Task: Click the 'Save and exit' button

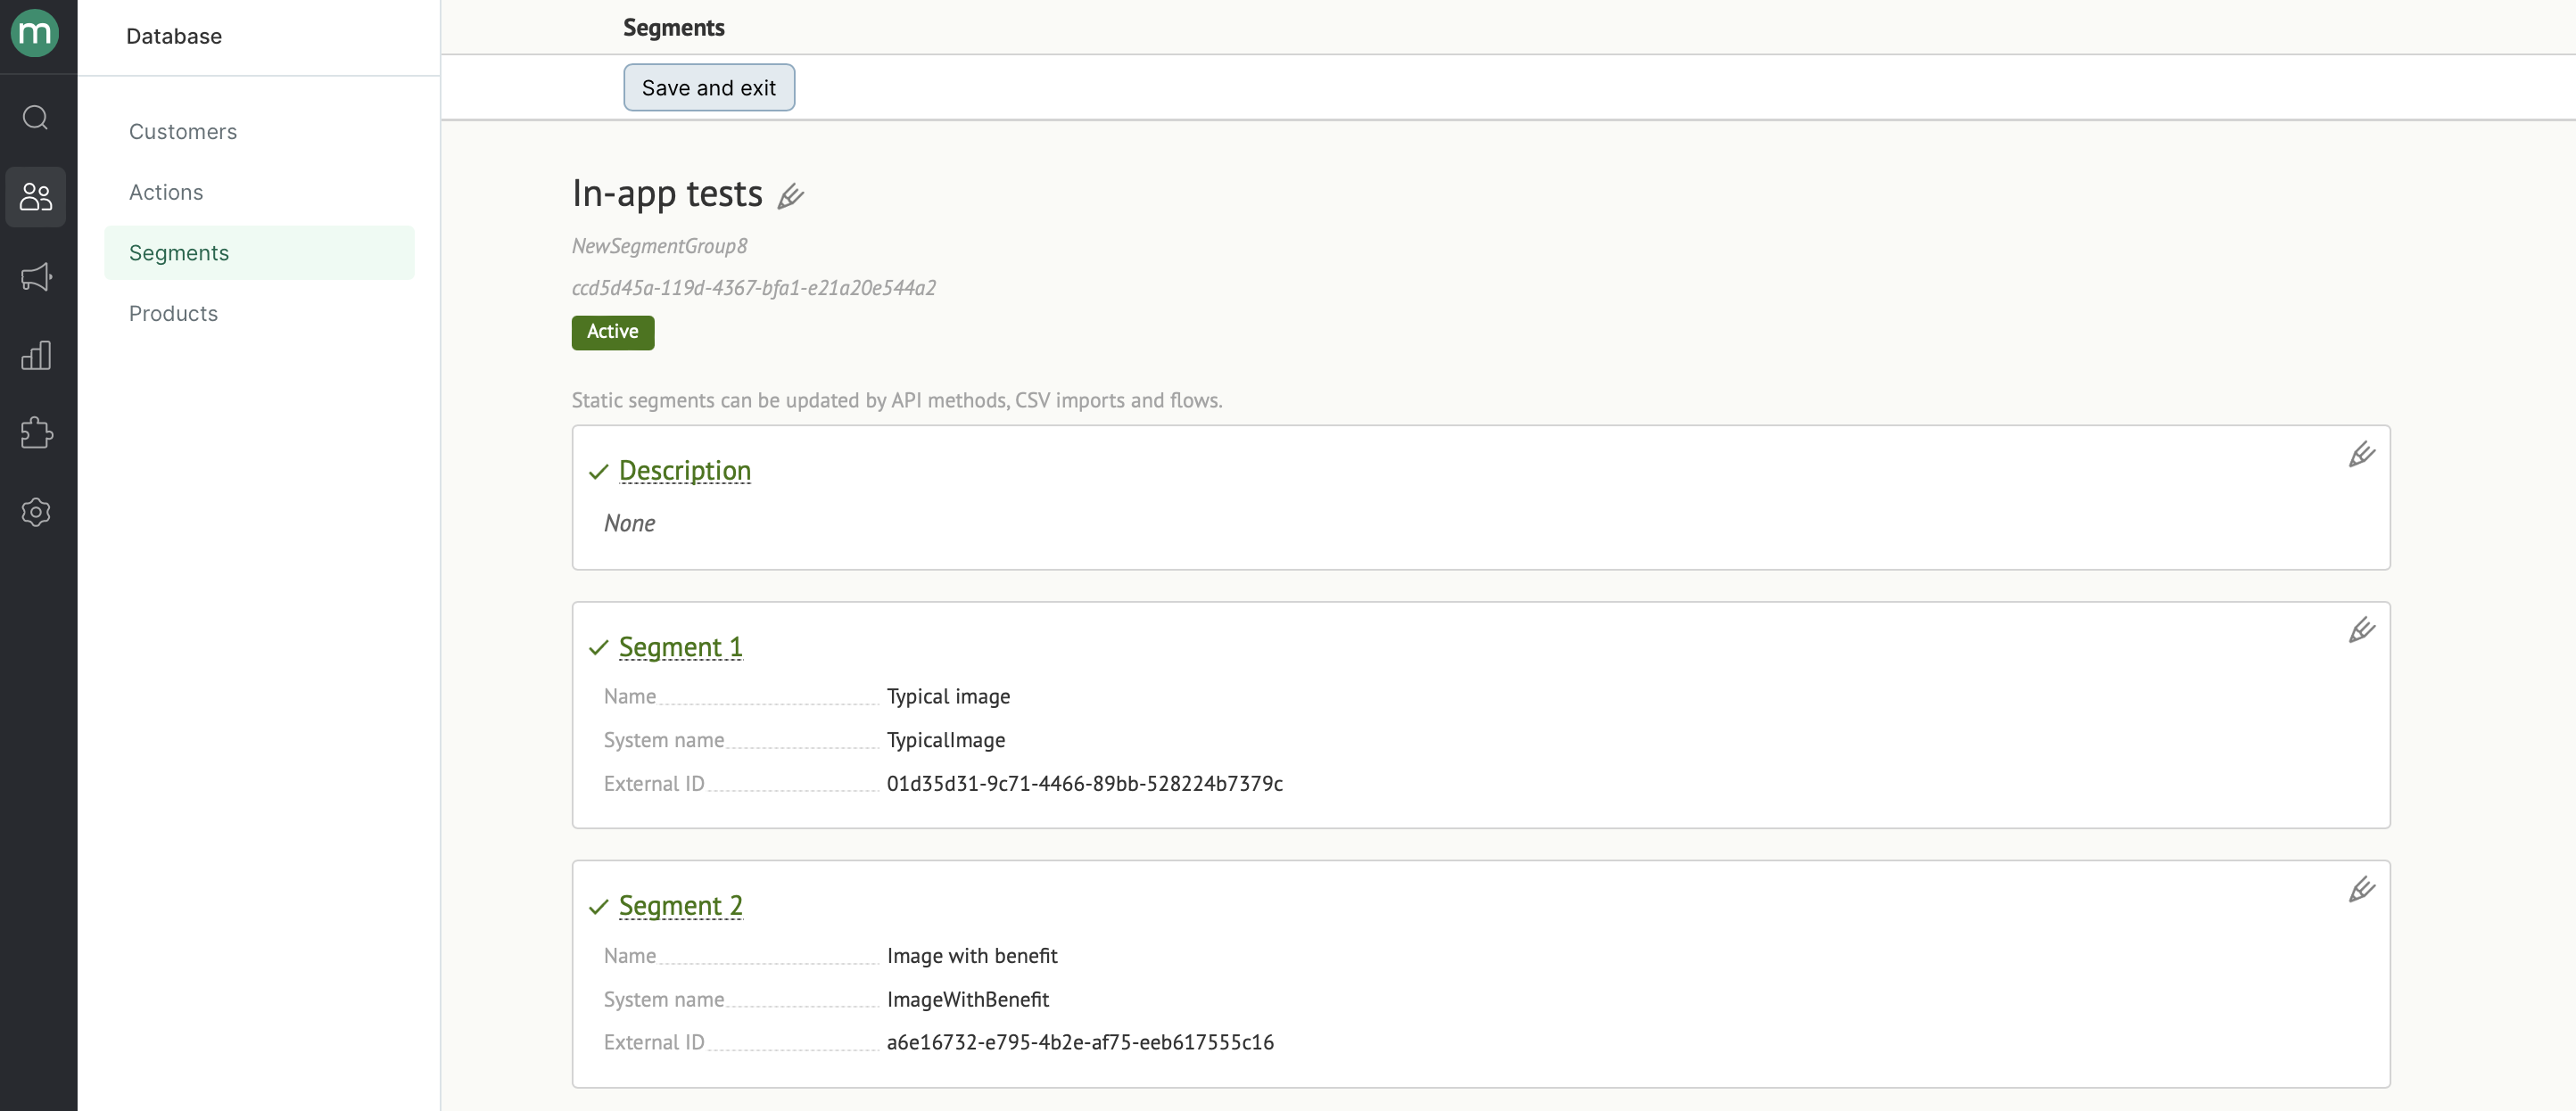Action: click(x=709, y=88)
